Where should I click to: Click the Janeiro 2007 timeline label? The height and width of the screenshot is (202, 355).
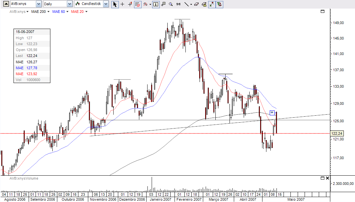click(160, 199)
